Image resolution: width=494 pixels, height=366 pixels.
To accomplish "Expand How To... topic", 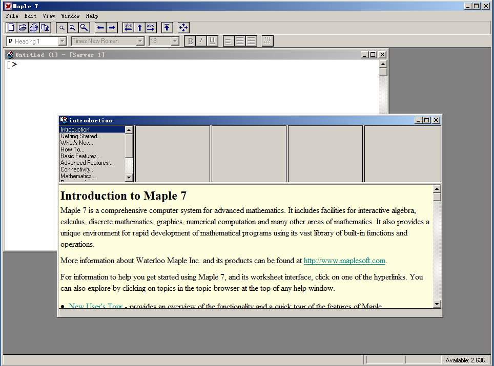I will [72, 149].
